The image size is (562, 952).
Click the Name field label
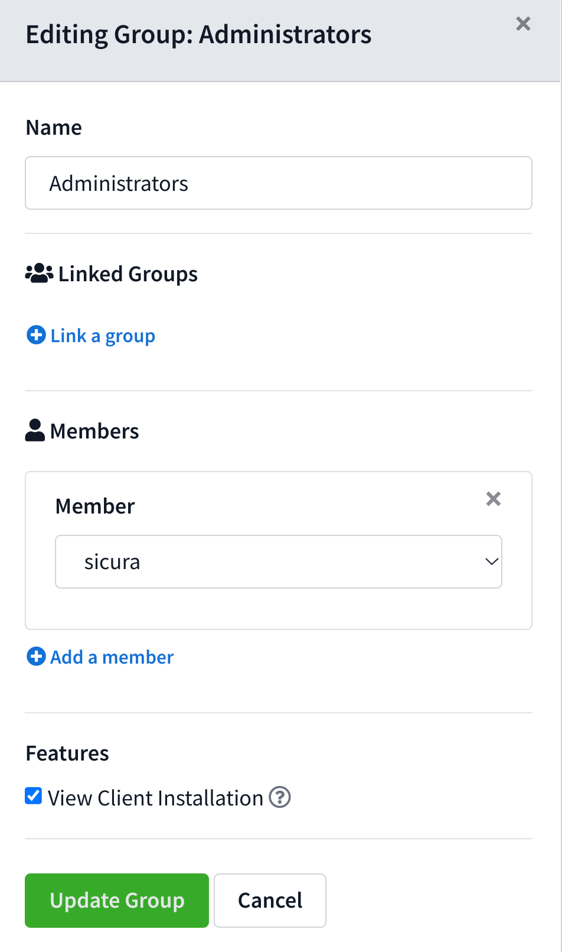(x=54, y=128)
